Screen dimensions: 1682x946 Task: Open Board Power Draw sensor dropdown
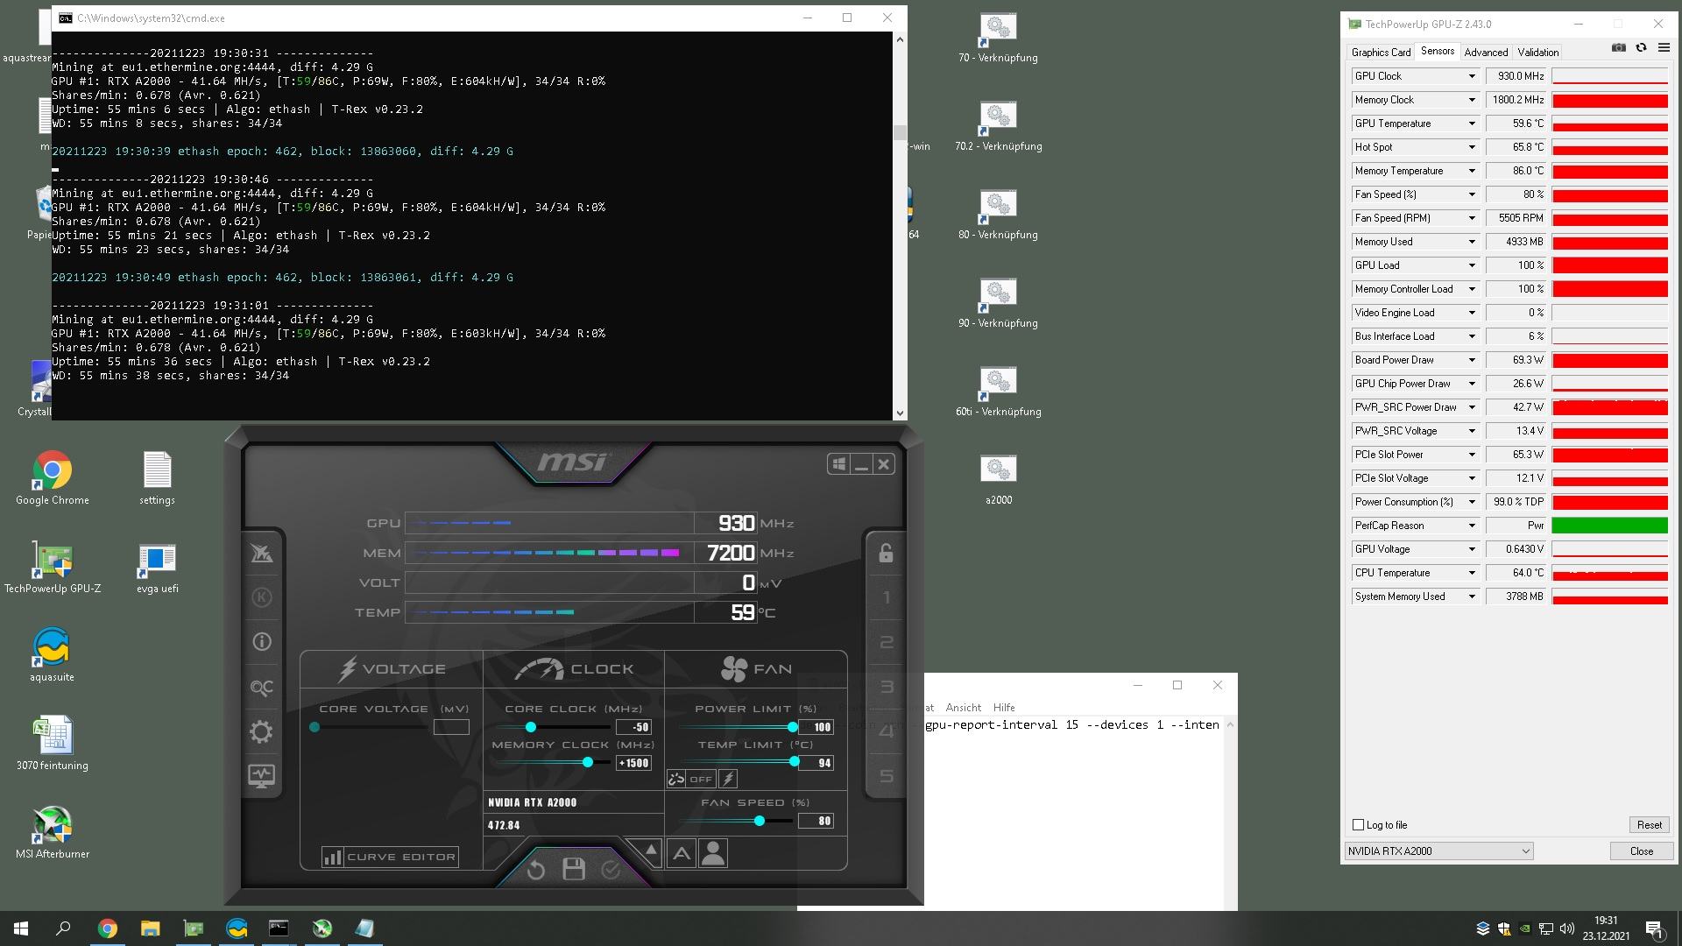pos(1472,360)
